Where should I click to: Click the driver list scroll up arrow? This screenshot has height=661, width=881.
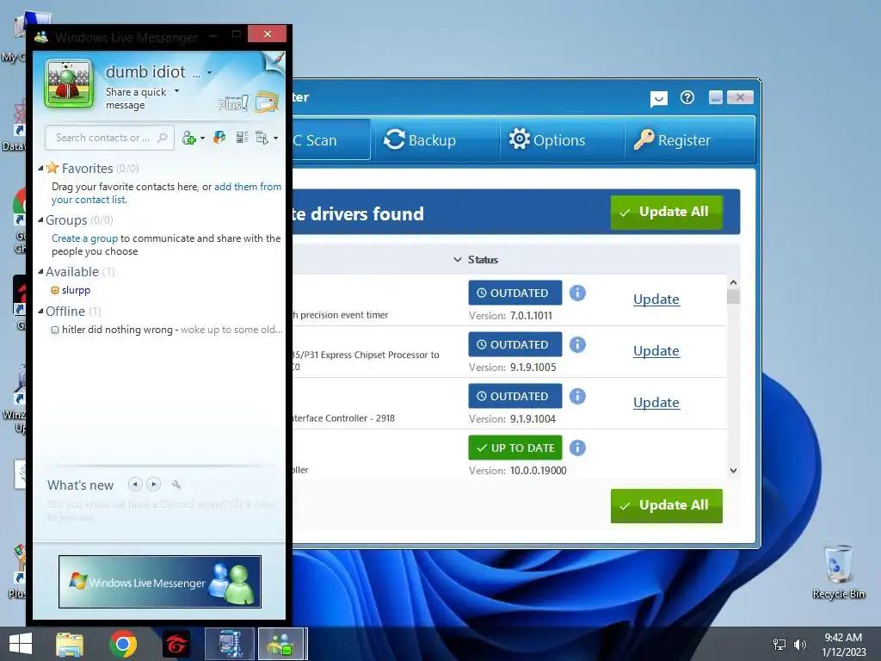[x=733, y=282]
